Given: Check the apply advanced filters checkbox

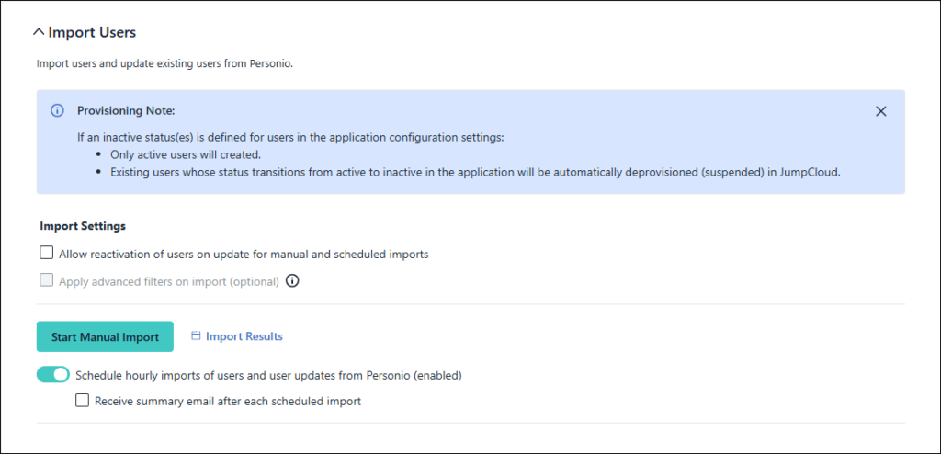Looking at the screenshot, I should coord(47,281).
